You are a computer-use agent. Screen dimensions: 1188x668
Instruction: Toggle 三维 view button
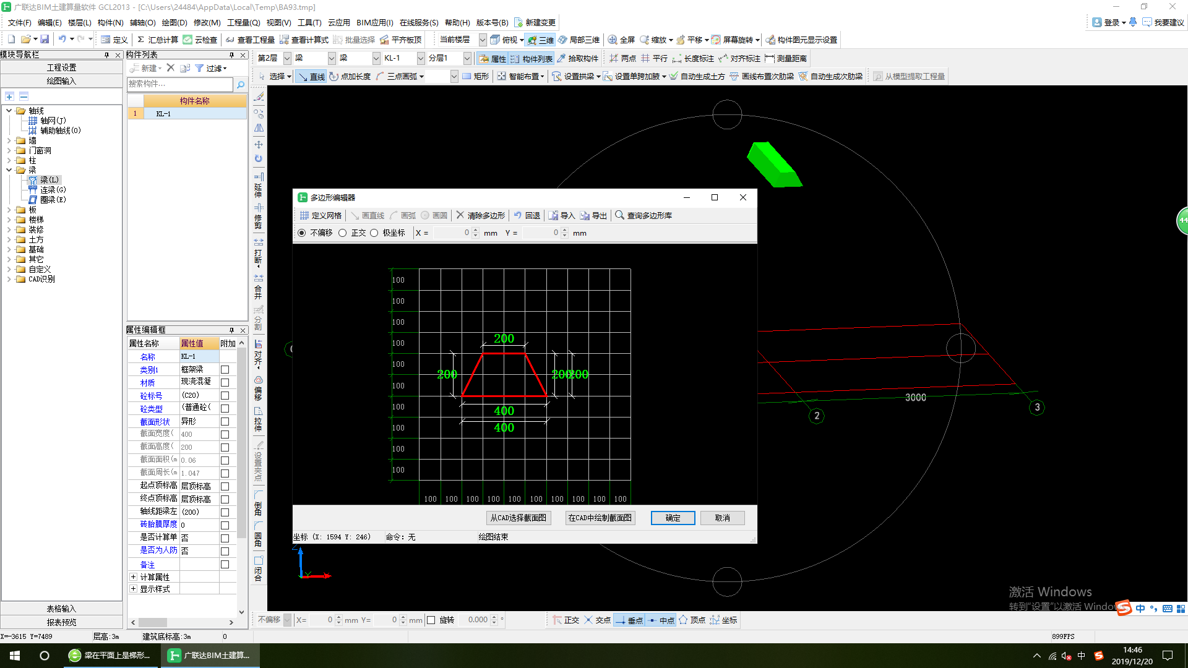pos(540,40)
